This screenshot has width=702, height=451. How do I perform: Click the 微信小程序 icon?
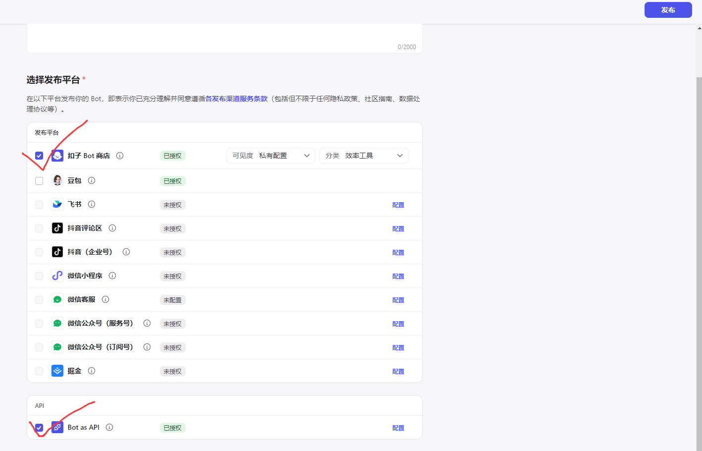point(57,276)
